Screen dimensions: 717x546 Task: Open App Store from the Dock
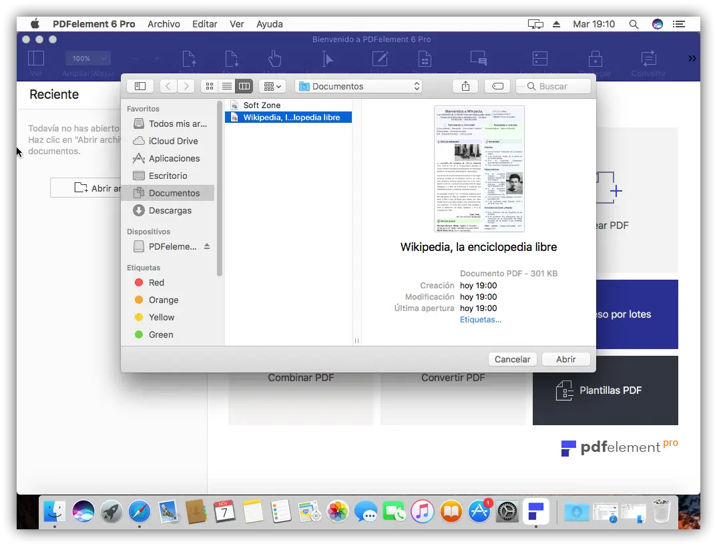(479, 511)
